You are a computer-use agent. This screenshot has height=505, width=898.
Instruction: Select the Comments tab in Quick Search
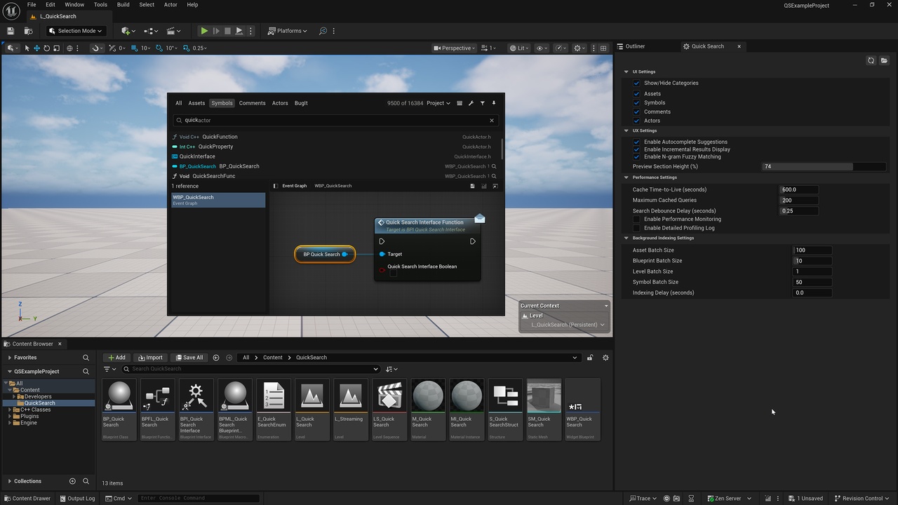point(252,103)
